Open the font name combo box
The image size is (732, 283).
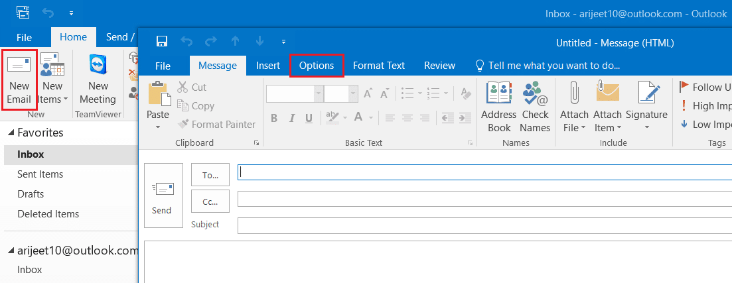tap(294, 93)
